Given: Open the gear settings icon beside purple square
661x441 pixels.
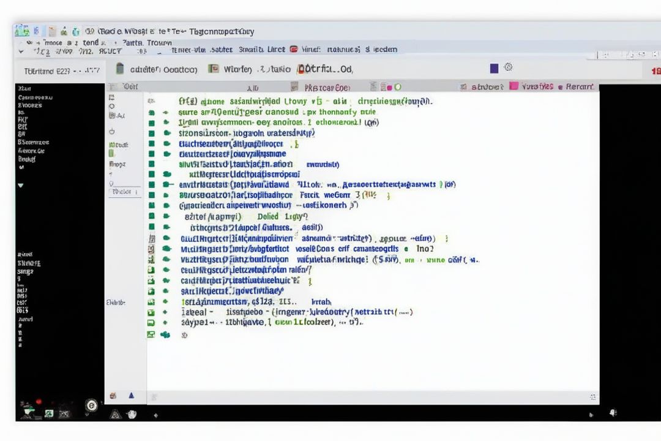Looking at the screenshot, I should [x=507, y=68].
